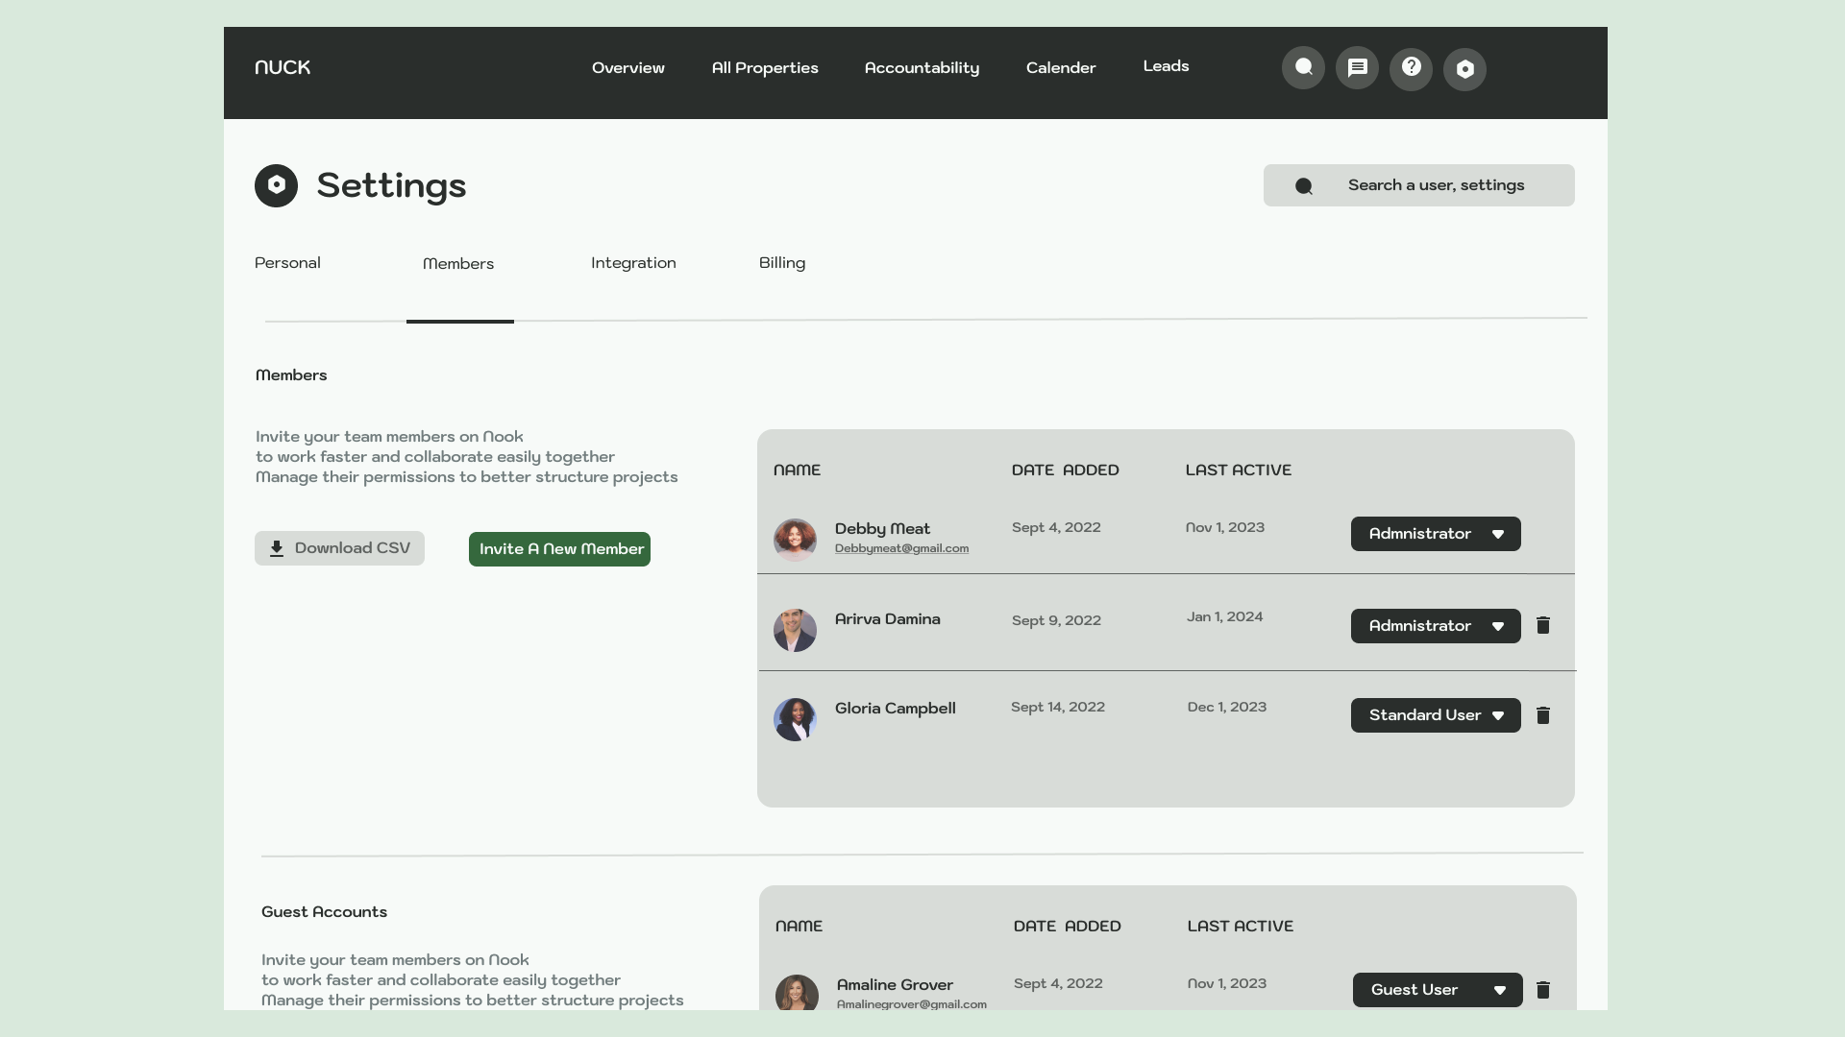The height and width of the screenshot is (1037, 1845).
Task: Switch to the Personal tab
Action: pos(287,263)
